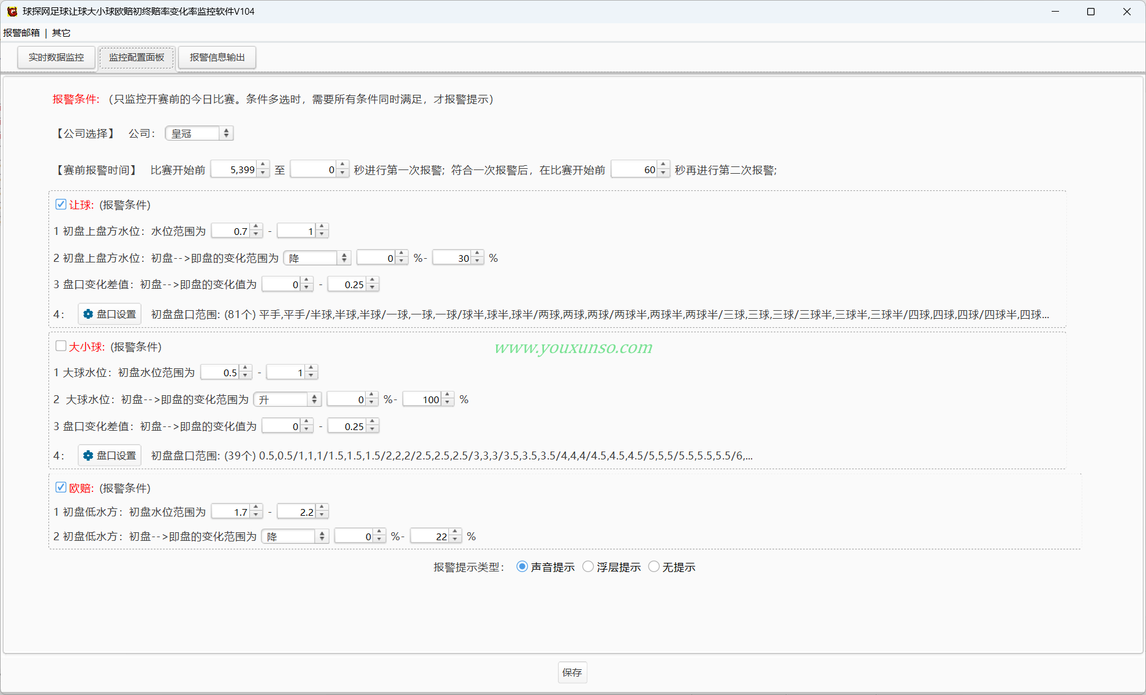Image resolution: width=1146 pixels, height=695 pixels.
Task: Select the 声音提示 radio button
Action: (522, 567)
